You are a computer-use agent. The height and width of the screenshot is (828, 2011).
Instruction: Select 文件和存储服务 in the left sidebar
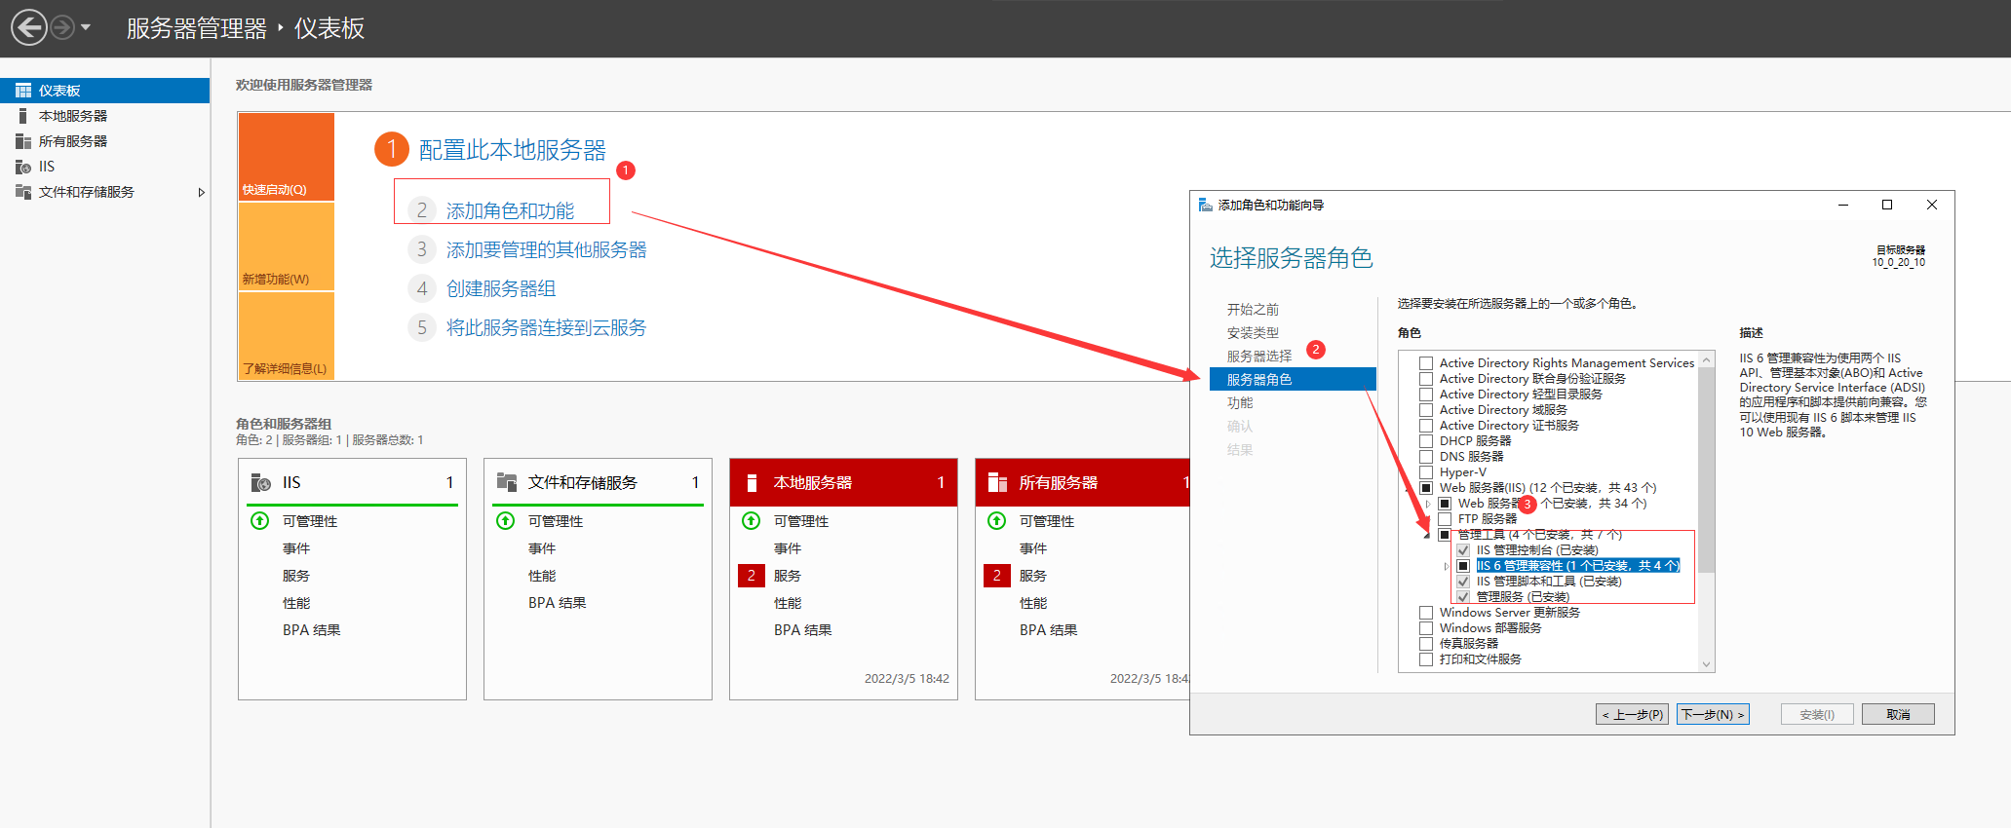coord(104,192)
